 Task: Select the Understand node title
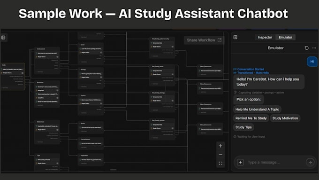pos(41,49)
